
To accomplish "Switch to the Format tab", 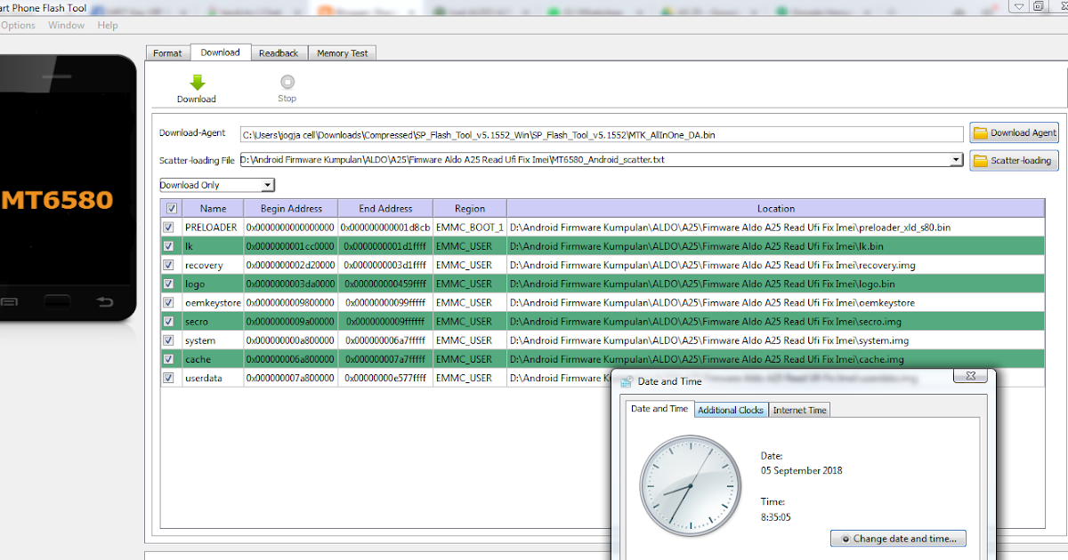I will pos(167,52).
